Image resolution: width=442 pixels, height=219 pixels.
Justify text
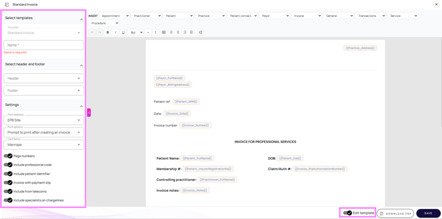(192, 32)
